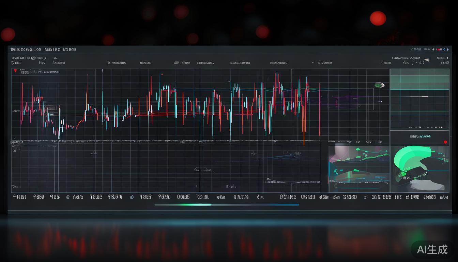Click the red downward triangle marker on chart
This screenshot has height=262, width=458.
pos(15,71)
